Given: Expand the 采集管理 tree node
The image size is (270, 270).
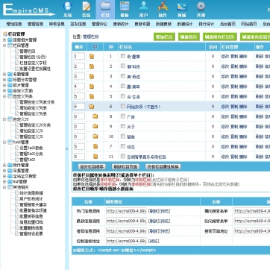Looking at the screenshot, I should coord(4,171).
